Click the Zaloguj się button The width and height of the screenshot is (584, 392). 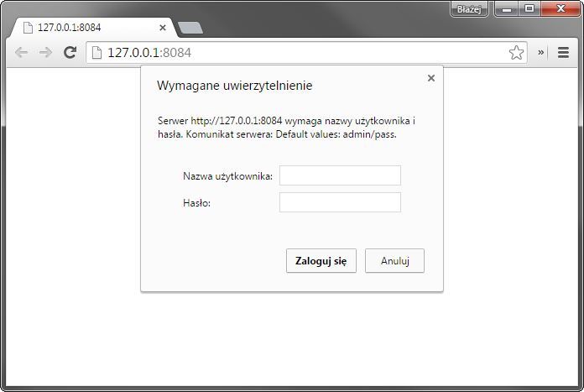point(321,260)
